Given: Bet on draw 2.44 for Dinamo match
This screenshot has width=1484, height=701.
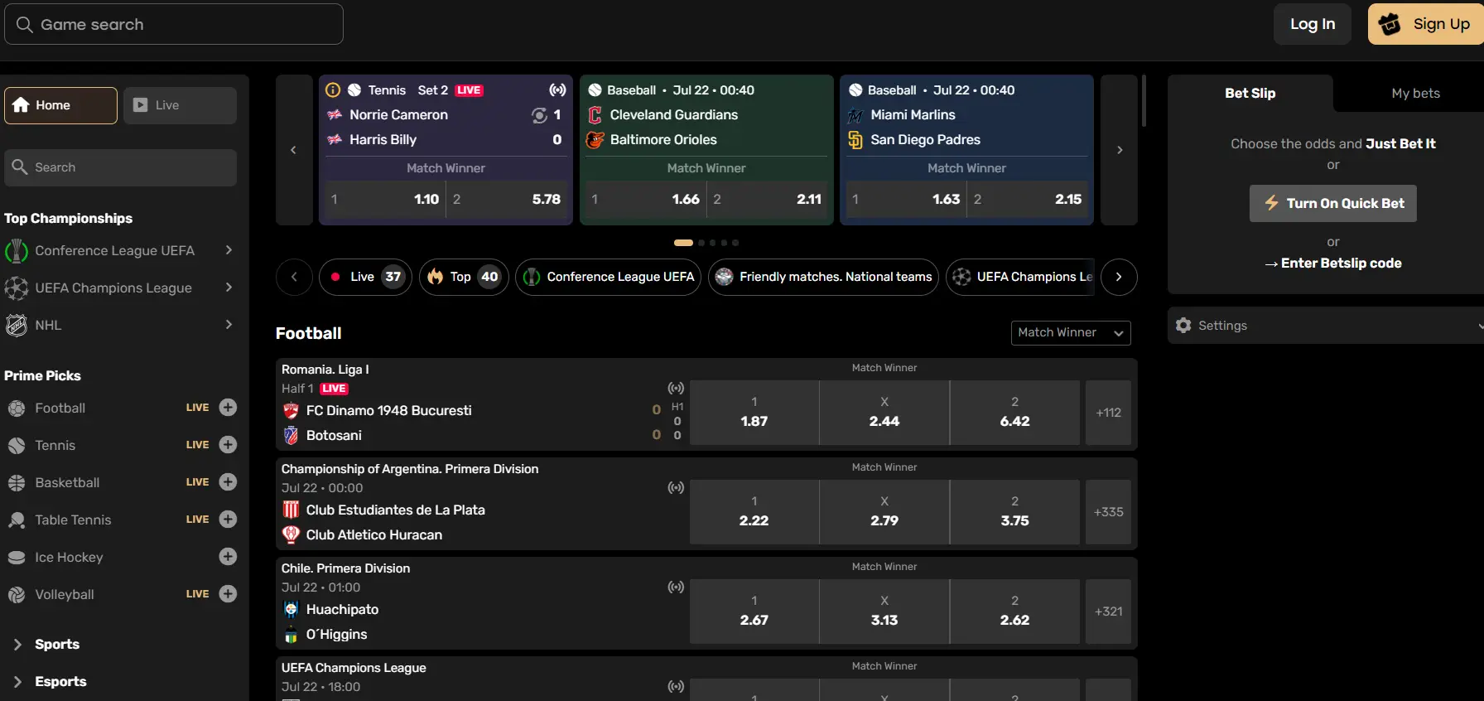Looking at the screenshot, I should point(884,413).
